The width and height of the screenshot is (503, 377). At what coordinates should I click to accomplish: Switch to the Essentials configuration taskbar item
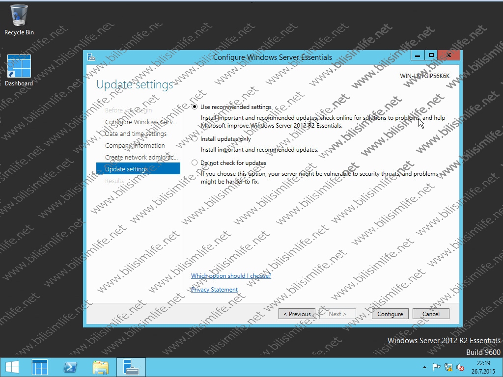pyautogui.click(x=131, y=367)
